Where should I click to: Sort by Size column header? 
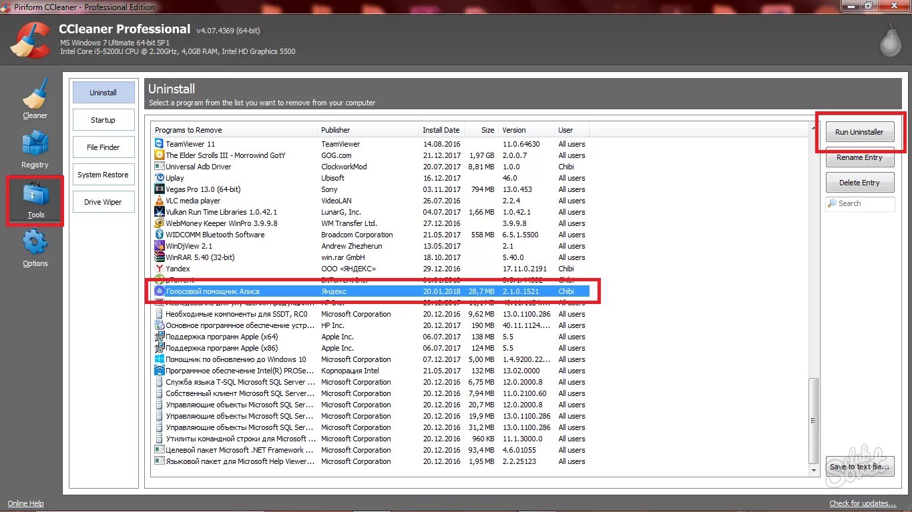(481, 130)
